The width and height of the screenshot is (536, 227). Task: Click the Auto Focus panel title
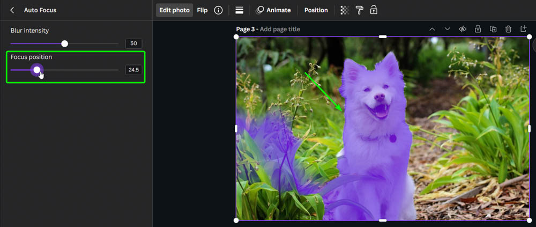click(x=40, y=10)
